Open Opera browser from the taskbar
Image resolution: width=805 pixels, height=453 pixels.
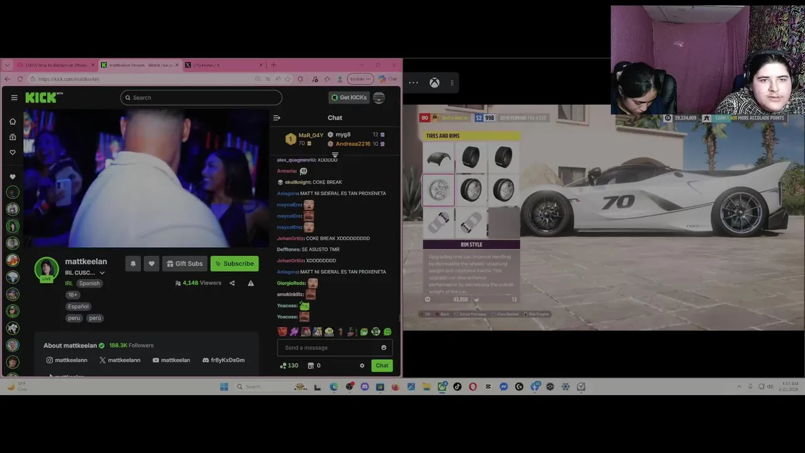pos(473,387)
